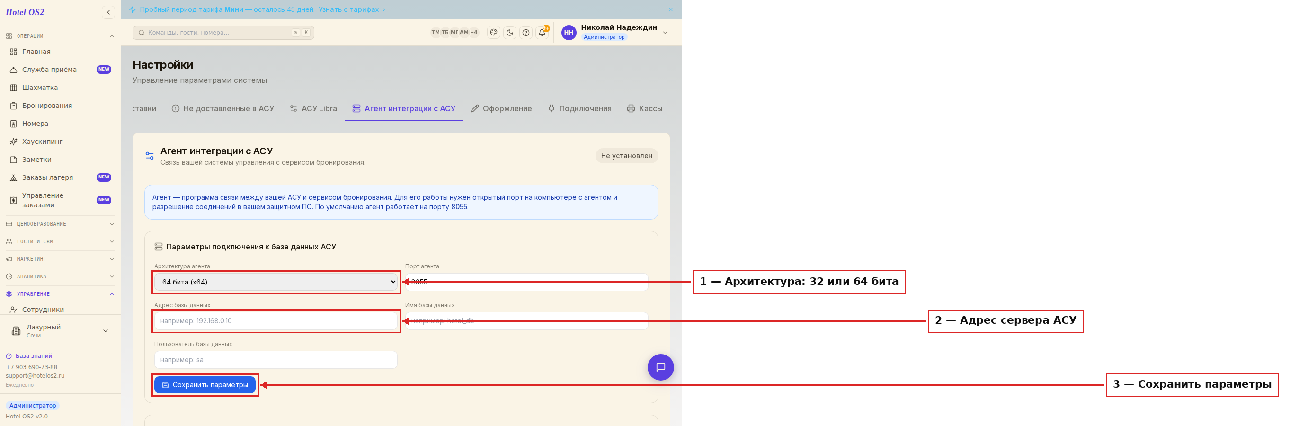The image size is (1290, 426).
Task: Collapse the Операции sidebar section
Action: (x=60, y=36)
